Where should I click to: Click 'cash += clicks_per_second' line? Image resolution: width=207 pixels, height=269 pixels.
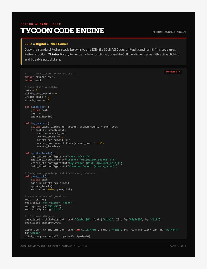point(50,183)
